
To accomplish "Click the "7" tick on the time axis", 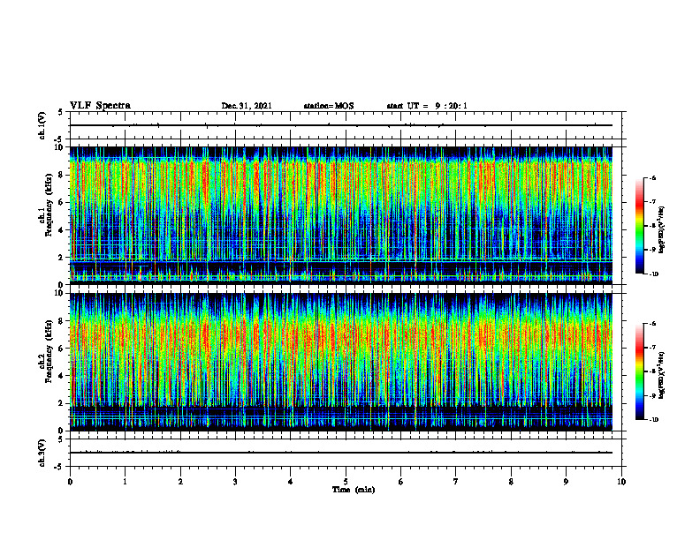I will tap(456, 482).
